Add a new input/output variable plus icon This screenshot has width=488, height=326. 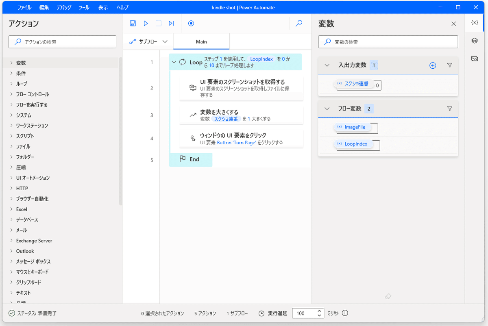click(x=433, y=65)
